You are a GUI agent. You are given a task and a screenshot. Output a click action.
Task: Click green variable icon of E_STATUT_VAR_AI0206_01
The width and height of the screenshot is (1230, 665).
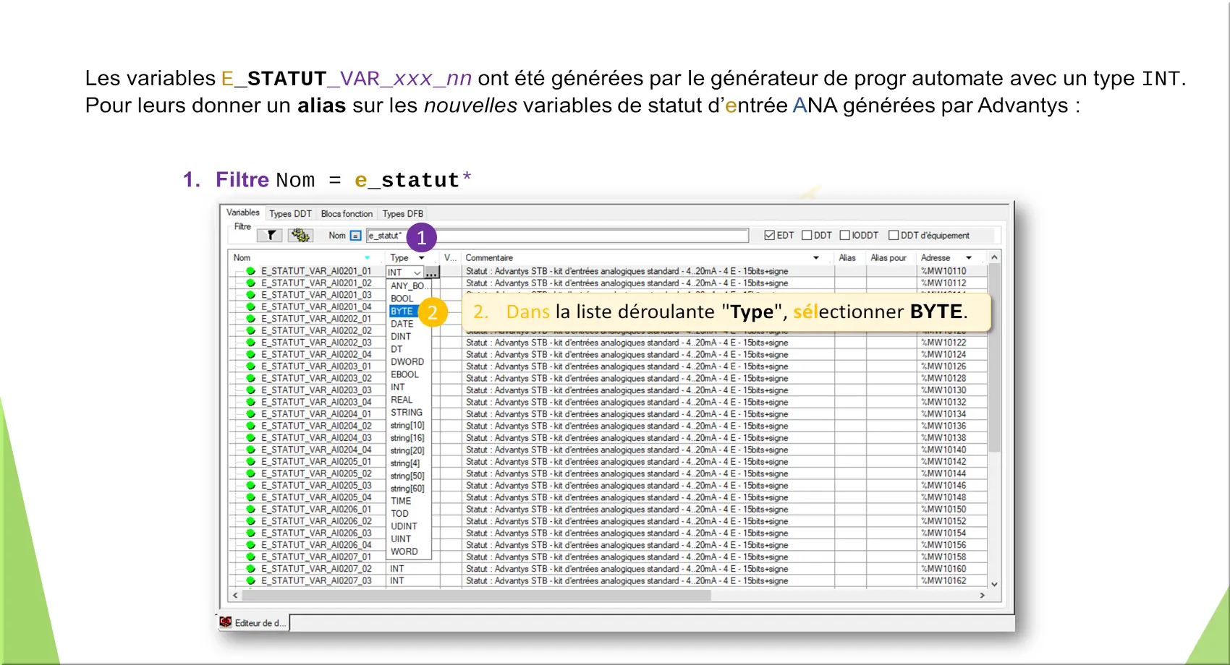pos(250,510)
